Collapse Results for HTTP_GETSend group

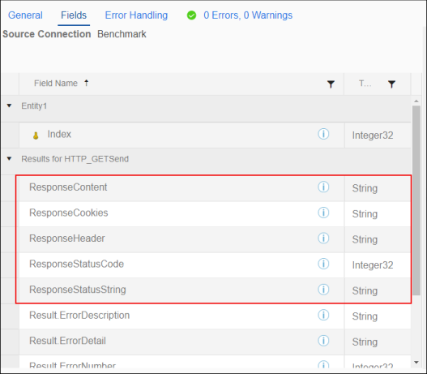(9, 158)
